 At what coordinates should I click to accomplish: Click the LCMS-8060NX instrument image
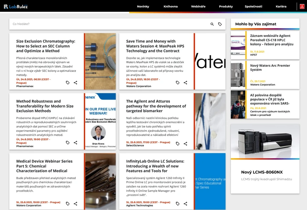coord(265,141)
